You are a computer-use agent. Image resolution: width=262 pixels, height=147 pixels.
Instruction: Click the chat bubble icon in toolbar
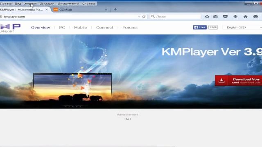[255, 16]
